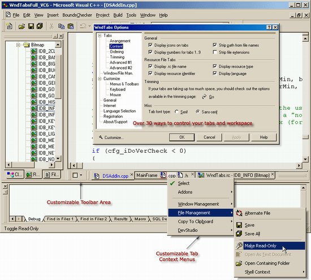This screenshot has height=280, width=311.
Task: Toggle Display numbers for tabs 1..9
Action: pyautogui.click(x=150, y=52)
